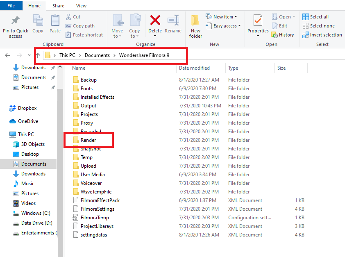Select the FilmoraTemp configuration file icon

pos(75,218)
